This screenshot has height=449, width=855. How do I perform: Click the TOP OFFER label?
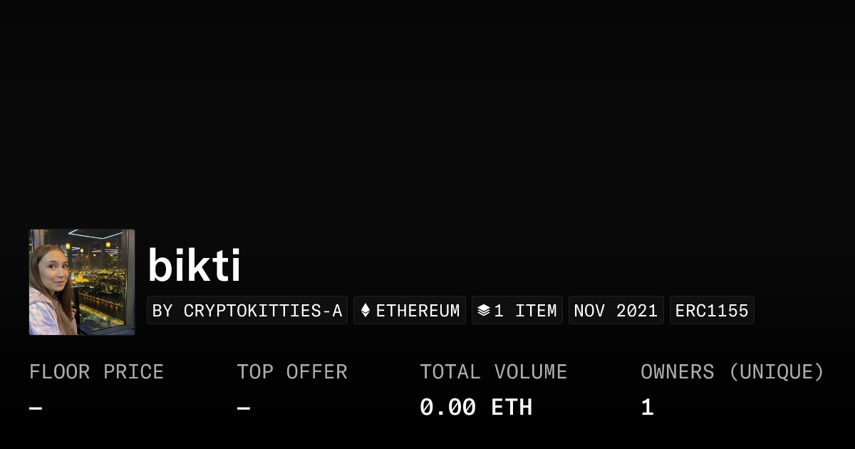(292, 372)
